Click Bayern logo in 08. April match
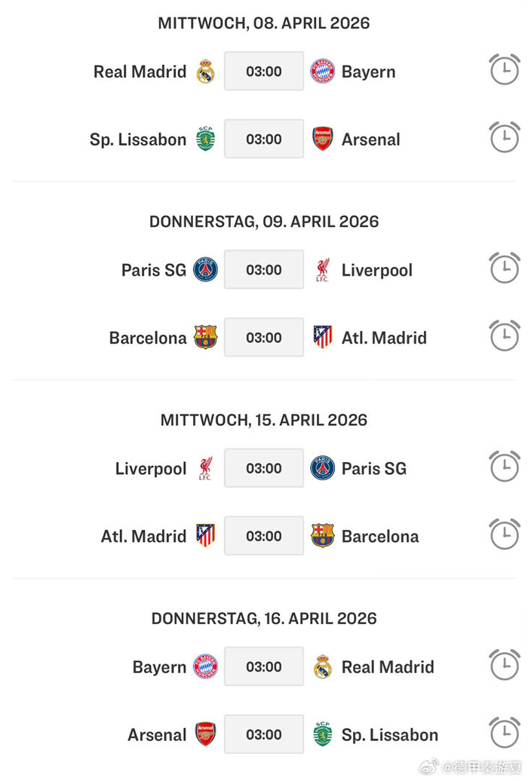 point(323,72)
